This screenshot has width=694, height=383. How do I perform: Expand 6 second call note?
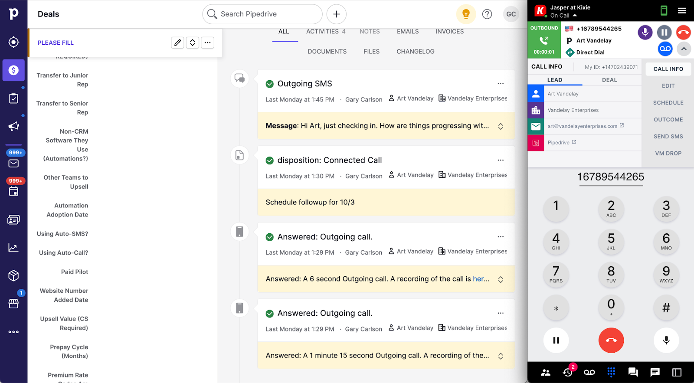click(501, 279)
